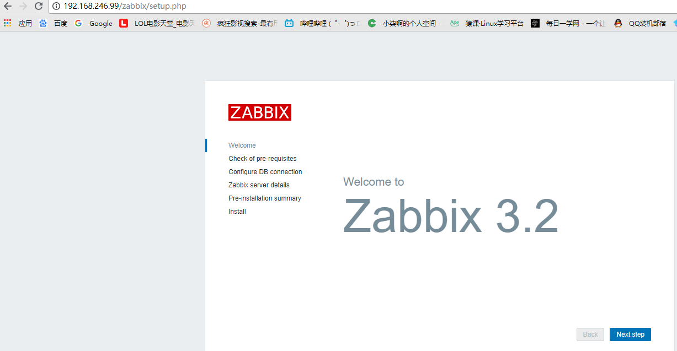Select the Welcome setup step
This screenshot has height=351, width=677.
point(242,145)
